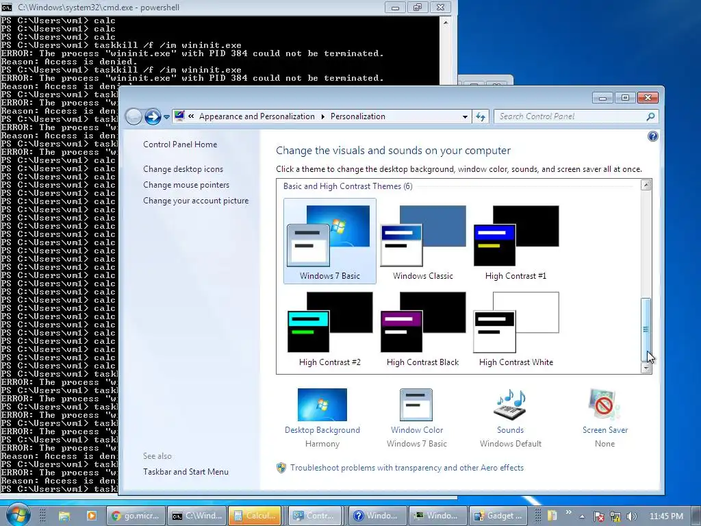701x526 pixels.
Task: Click the Control Panel address bar icon
Action: (179, 116)
